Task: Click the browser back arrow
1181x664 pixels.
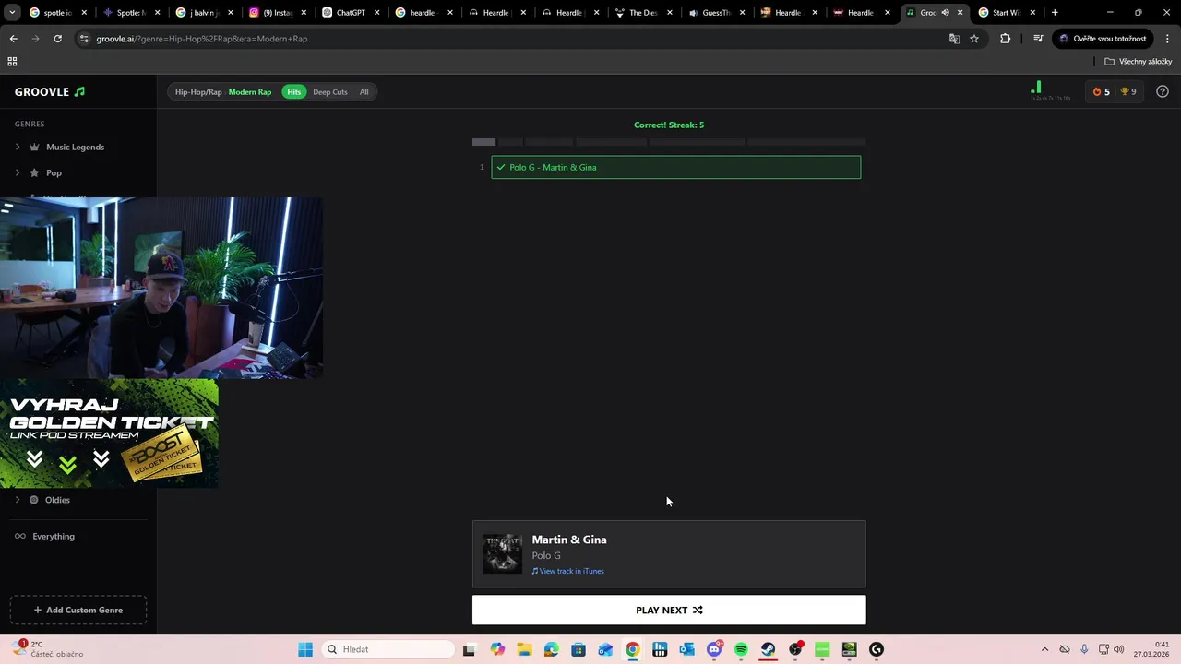Action: coord(13,39)
